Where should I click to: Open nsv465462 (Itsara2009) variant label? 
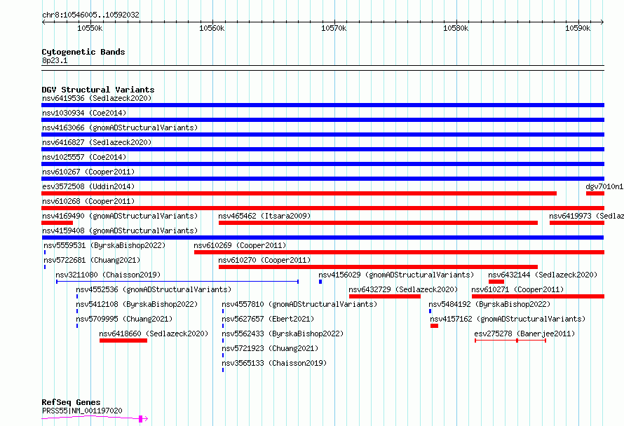(x=264, y=216)
